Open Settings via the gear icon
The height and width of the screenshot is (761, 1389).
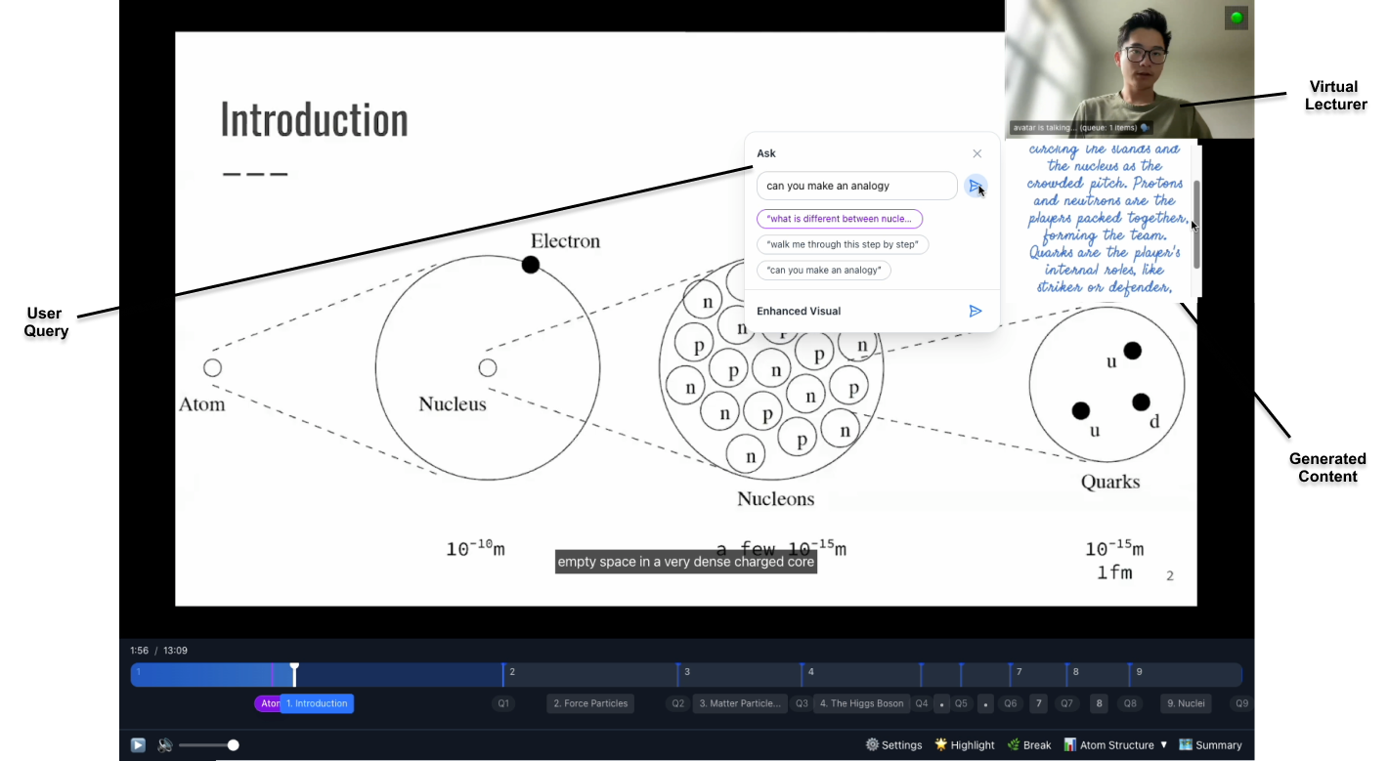pyautogui.click(x=893, y=744)
